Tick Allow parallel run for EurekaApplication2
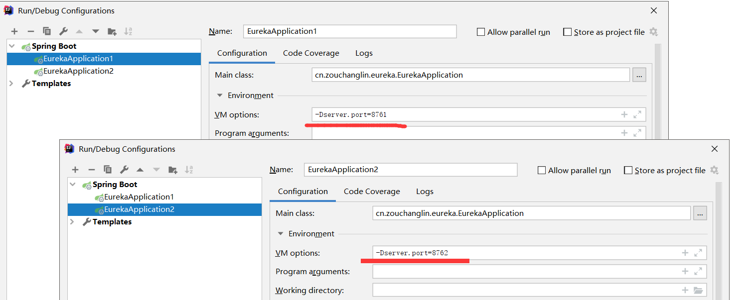The image size is (744, 300). 542,170
